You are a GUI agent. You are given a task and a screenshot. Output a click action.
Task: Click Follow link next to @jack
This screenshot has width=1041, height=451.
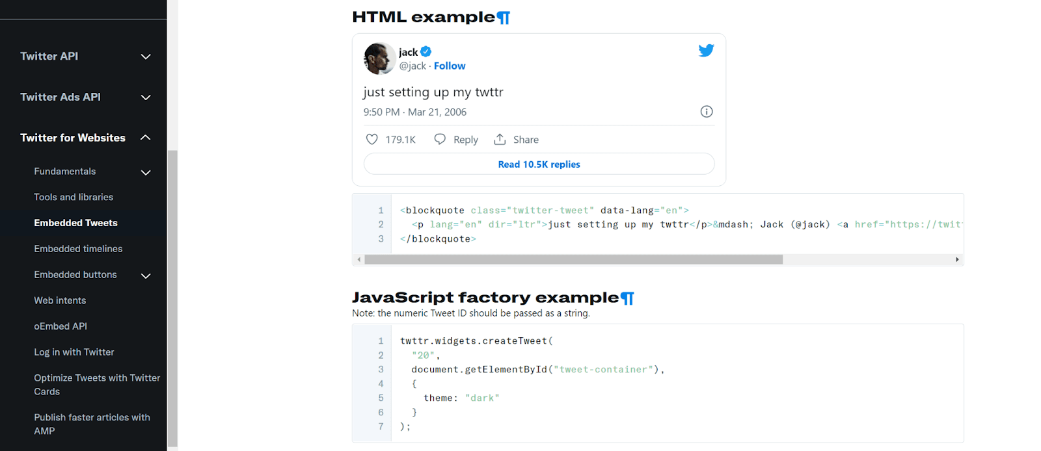click(450, 66)
